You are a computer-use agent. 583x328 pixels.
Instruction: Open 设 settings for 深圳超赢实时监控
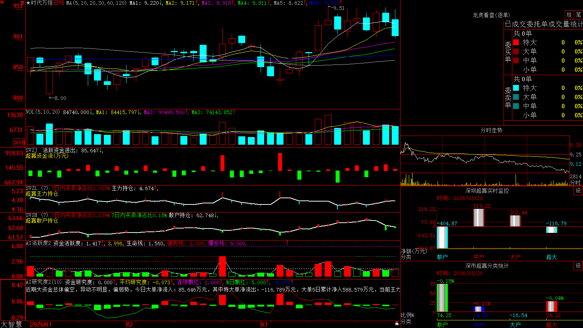pyautogui.click(x=578, y=191)
